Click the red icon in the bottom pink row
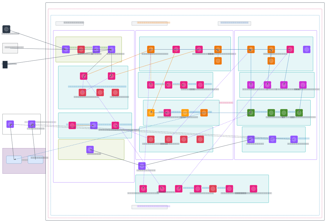Image resolution: width=327 pixels, height=223 pixels. [x=213, y=189]
